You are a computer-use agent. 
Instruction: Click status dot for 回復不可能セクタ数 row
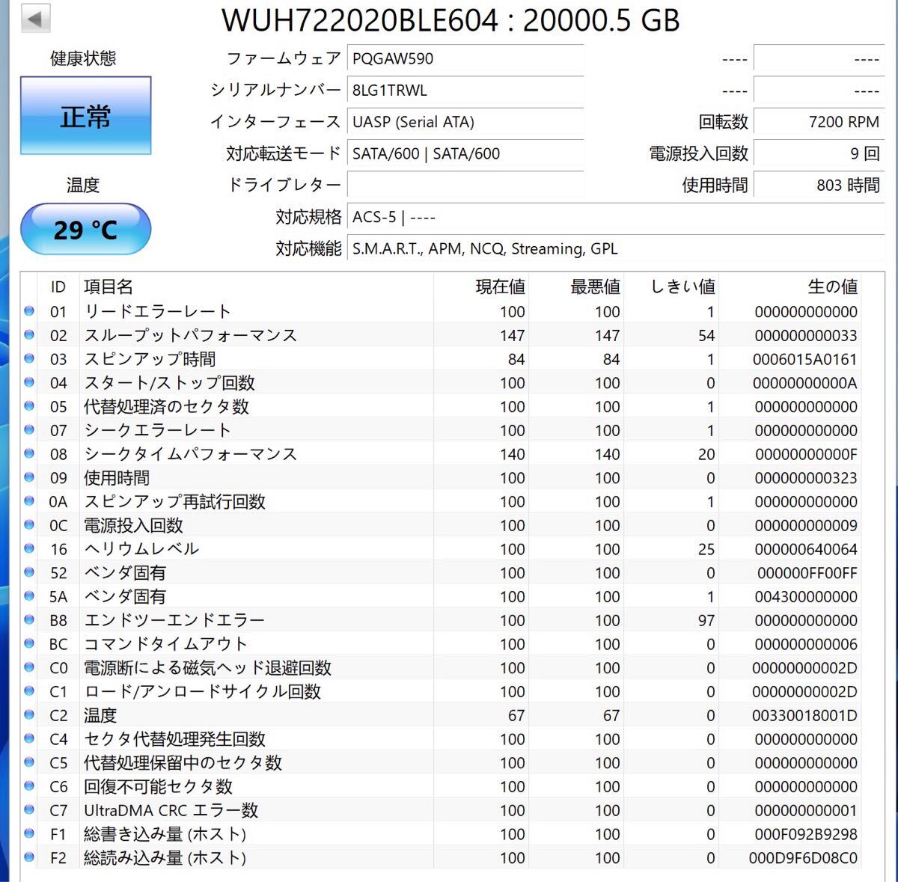(x=29, y=785)
